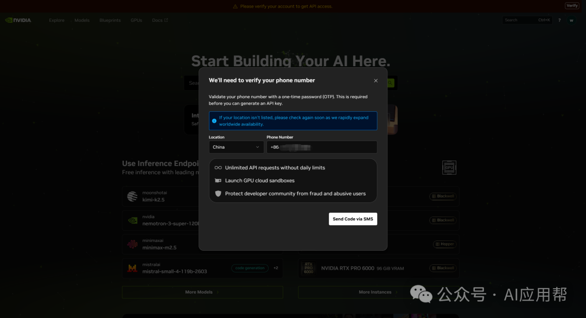
Task: Click the warning icon in the verification banner
Action: pos(235,7)
